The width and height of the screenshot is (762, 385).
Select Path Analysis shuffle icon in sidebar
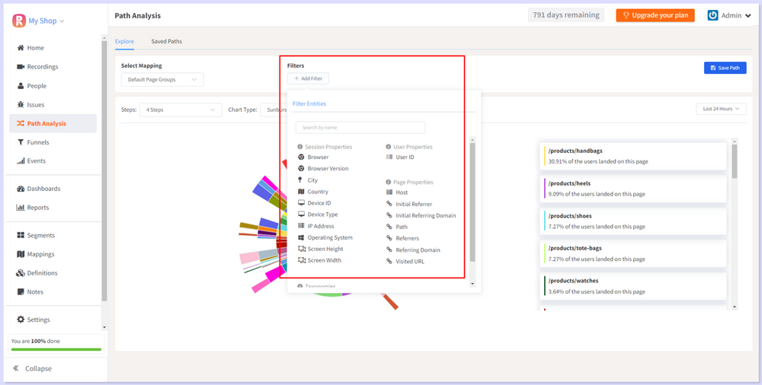[x=21, y=123]
